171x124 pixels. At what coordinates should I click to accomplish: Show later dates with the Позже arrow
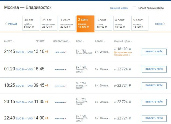(160, 24)
